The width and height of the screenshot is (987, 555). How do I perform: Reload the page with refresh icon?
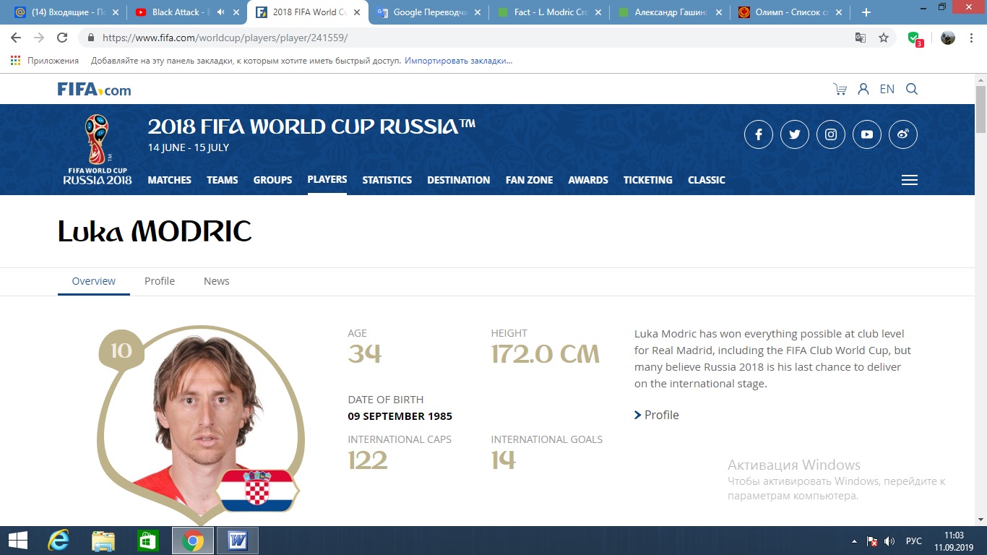click(x=62, y=38)
